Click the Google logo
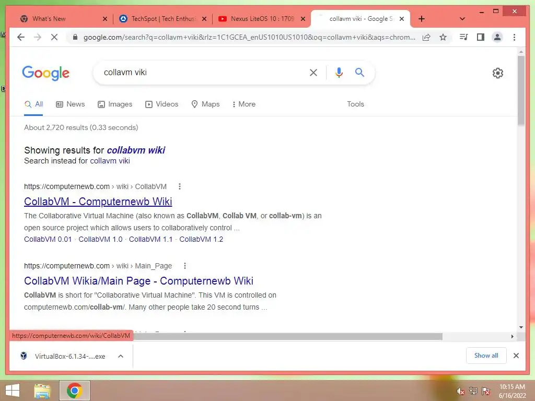 [46, 73]
